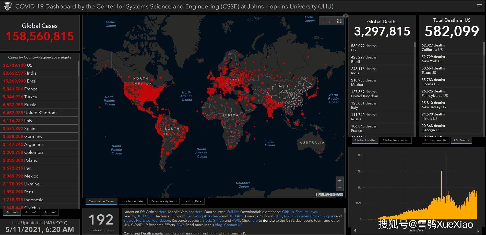
Task: Open the US Test Results tab
Action: pos(436,140)
